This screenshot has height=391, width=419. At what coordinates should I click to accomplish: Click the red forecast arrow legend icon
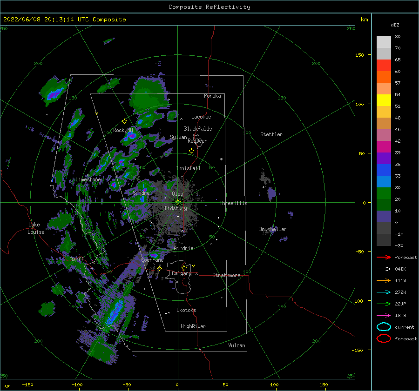tap(384, 257)
